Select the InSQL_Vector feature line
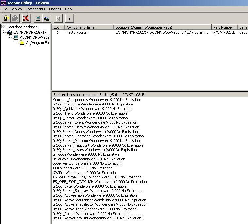 90,118
